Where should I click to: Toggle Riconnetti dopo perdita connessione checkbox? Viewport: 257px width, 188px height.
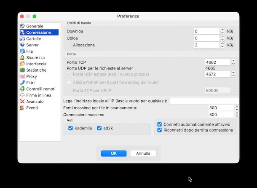(159, 130)
